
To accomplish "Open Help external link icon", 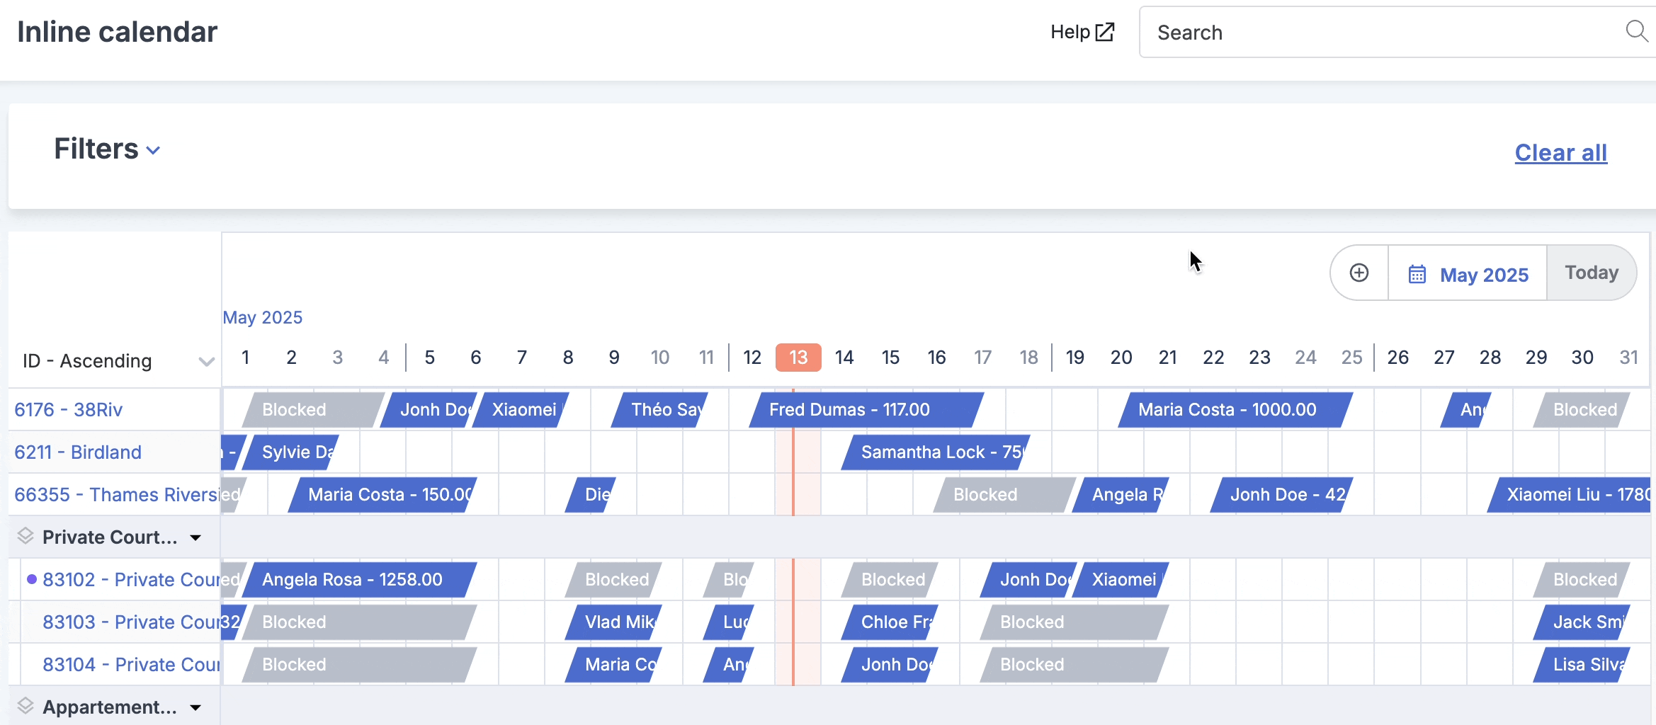I will (1104, 32).
